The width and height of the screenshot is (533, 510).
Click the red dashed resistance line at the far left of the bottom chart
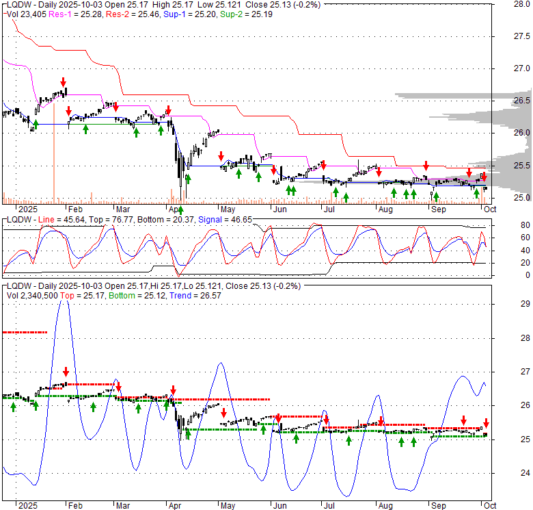(x=25, y=332)
